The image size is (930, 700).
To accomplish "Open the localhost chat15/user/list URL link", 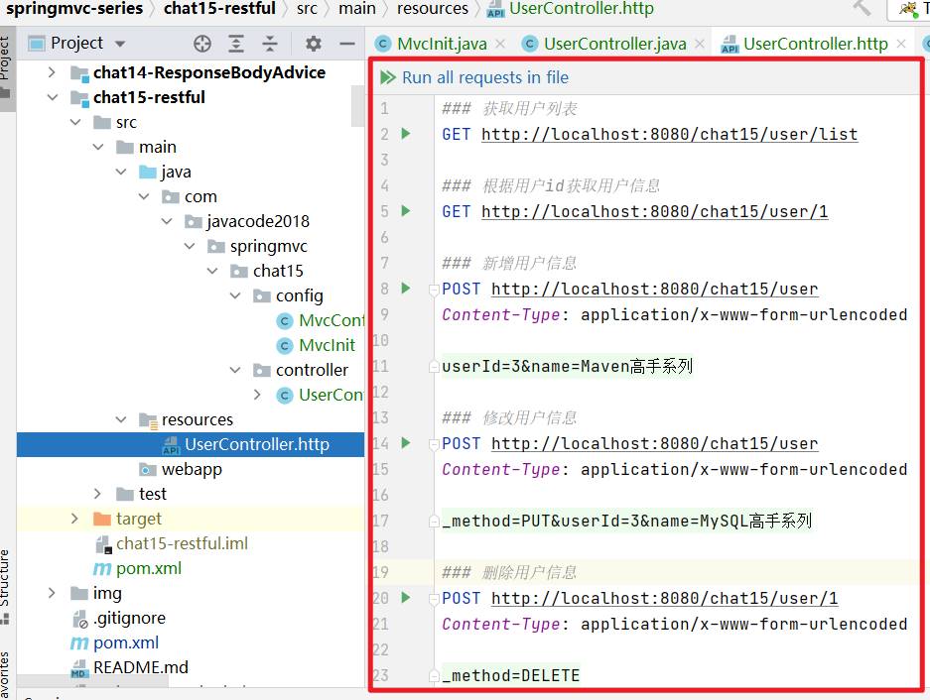I will coord(670,135).
